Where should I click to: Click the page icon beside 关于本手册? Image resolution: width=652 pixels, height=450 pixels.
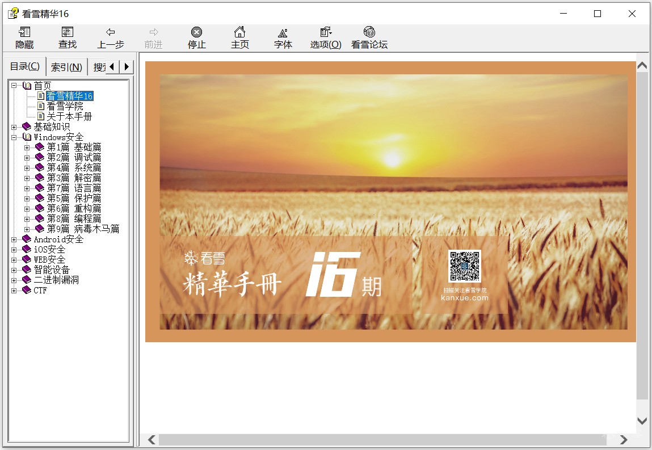pos(41,116)
